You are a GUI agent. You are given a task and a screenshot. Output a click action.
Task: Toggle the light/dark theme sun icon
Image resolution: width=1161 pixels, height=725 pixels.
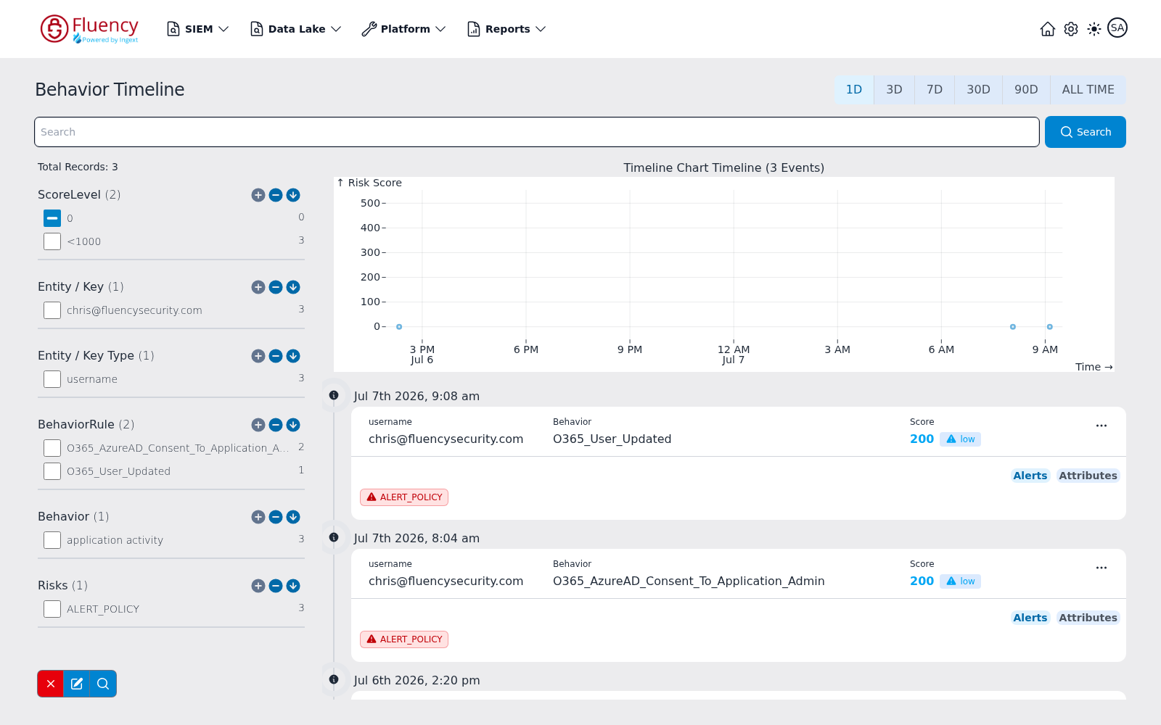click(1094, 29)
